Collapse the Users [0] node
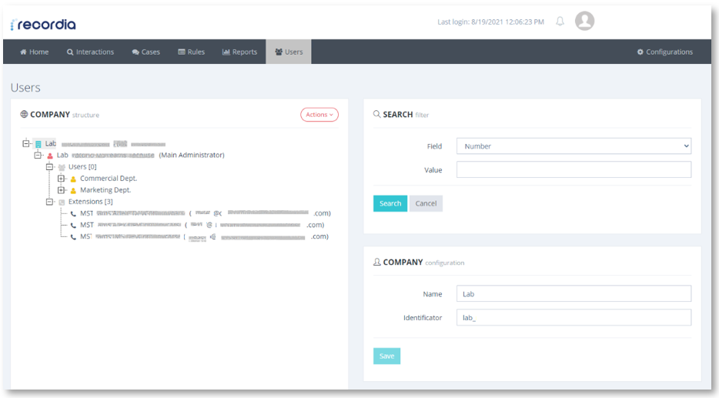 coord(49,166)
